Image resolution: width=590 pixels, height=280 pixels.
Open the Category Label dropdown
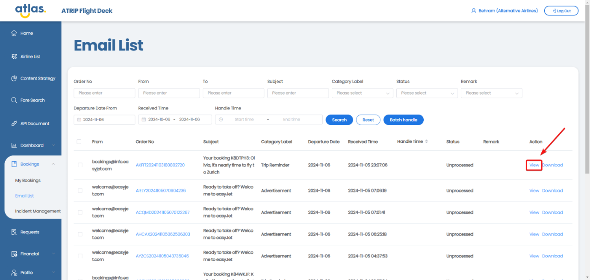pyautogui.click(x=362, y=93)
